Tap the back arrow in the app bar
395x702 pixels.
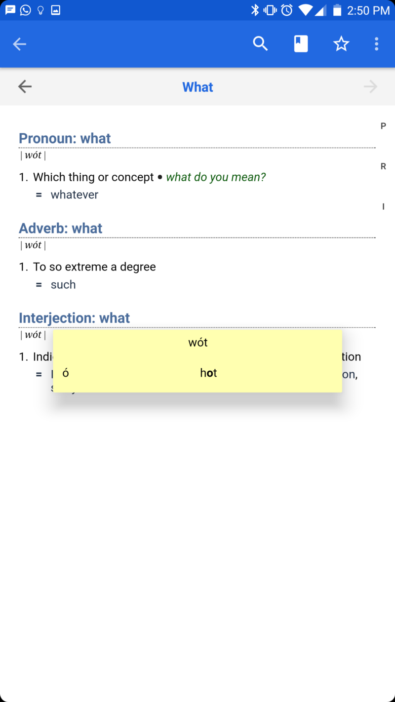(x=20, y=44)
